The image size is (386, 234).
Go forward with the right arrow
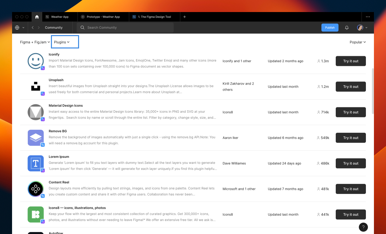[39, 27]
